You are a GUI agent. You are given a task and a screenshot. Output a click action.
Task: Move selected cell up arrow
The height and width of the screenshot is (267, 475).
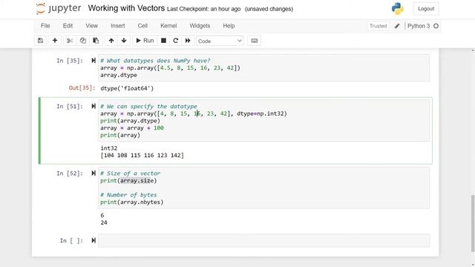[111, 41]
